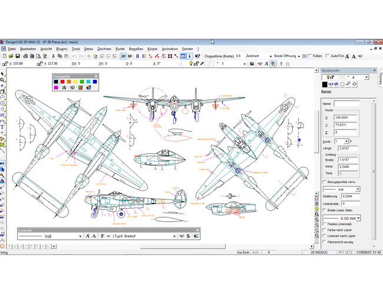Screen dimensions: 383x294
Task: Print the drawing with the printer icon
Action: pyautogui.click(x=25, y=56)
